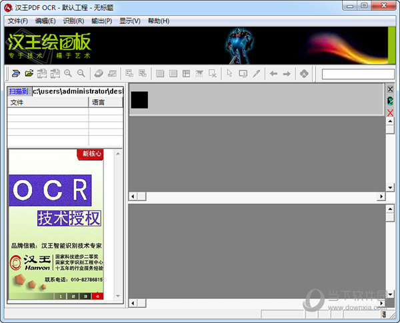Click lower pane horizontal scrollbar thumb
The image size is (400, 323).
141,303
